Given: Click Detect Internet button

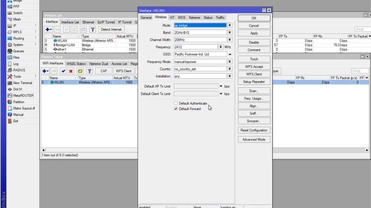Looking at the screenshot, I should click(111, 29).
